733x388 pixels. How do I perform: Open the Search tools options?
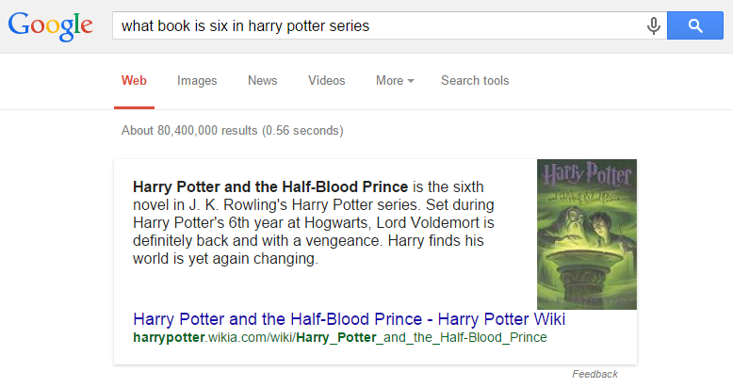(475, 81)
